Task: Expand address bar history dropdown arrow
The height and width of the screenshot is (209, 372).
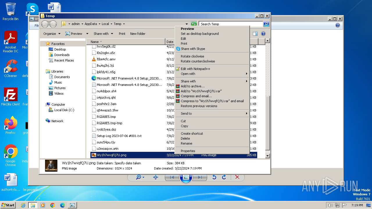Action: tap(187, 24)
